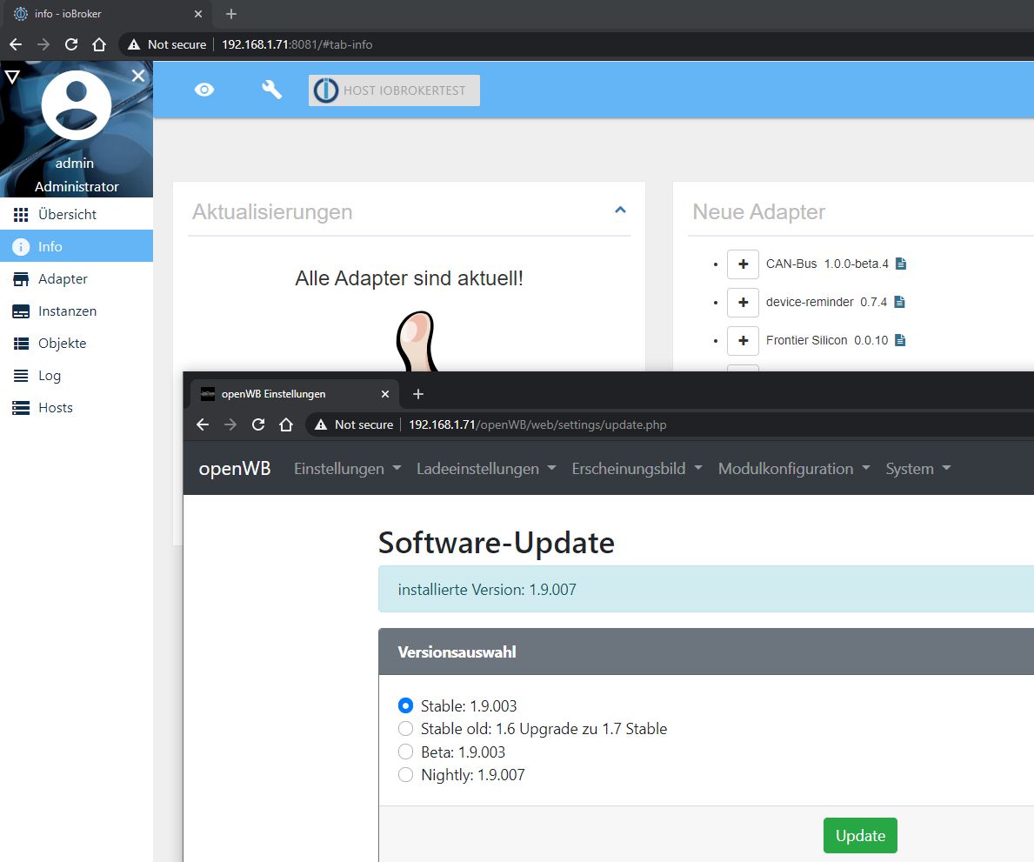The width and height of the screenshot is (1034, 862).
Task: Switch to the Adapter sidebar item
Action: click(63, 279)
